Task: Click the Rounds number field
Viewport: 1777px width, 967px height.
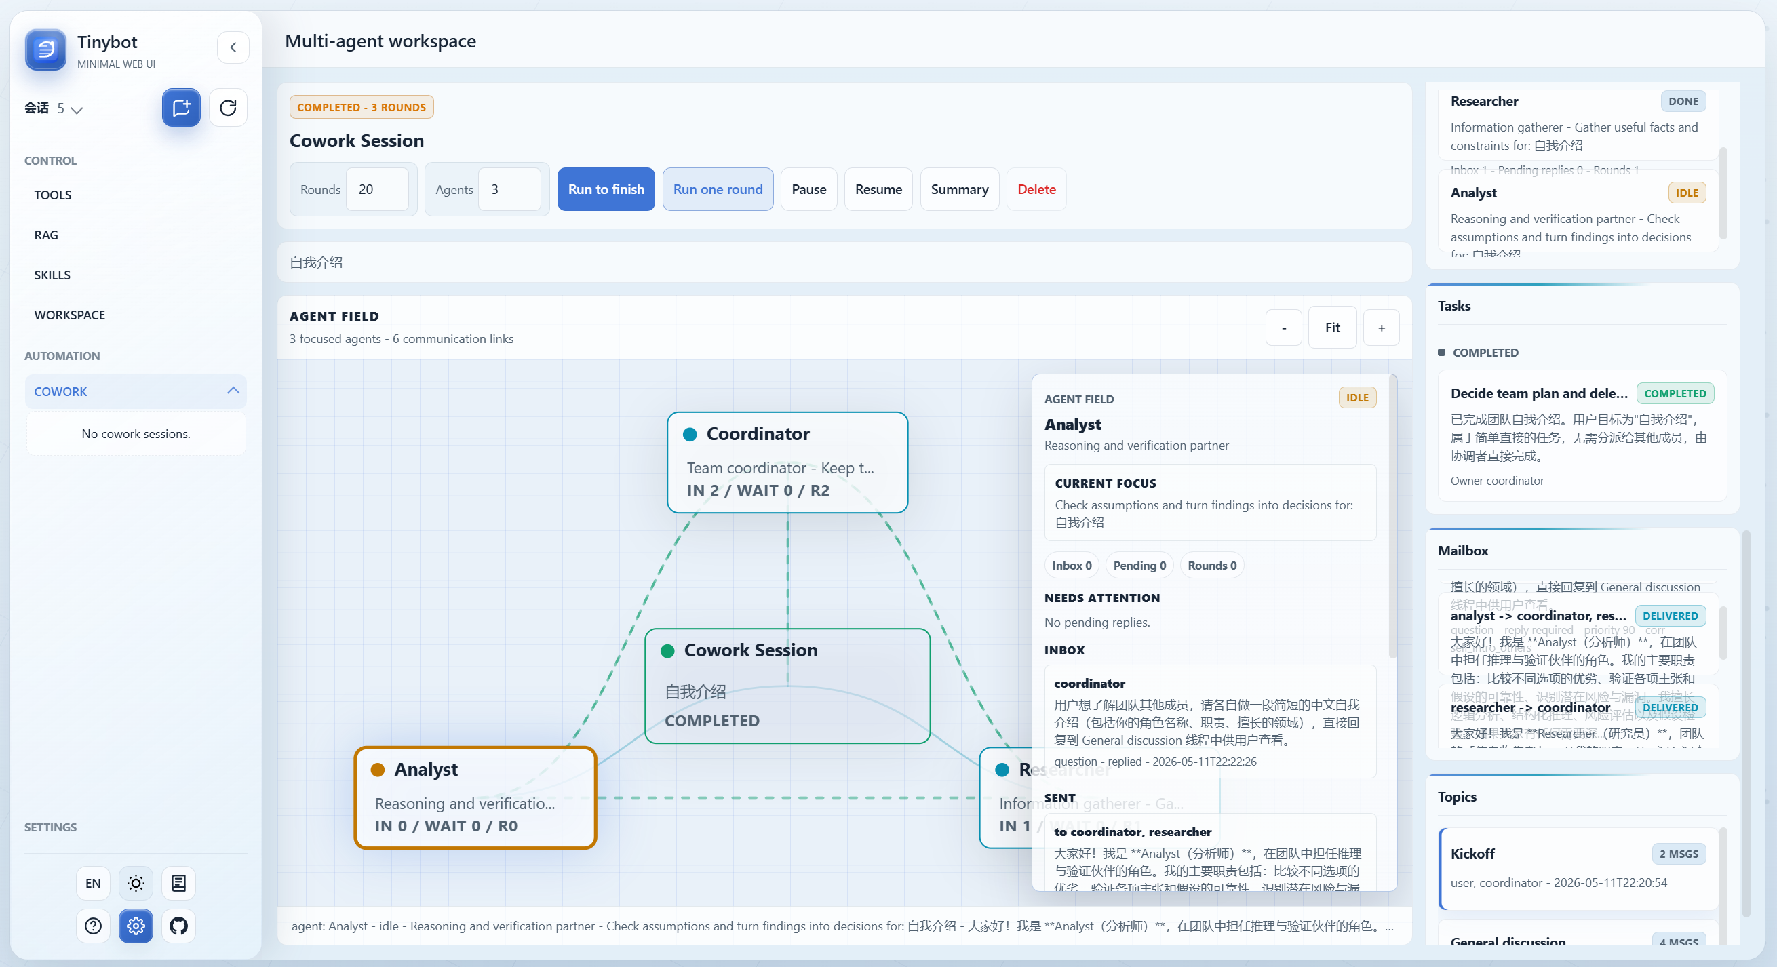Action: tap(378, 189)
